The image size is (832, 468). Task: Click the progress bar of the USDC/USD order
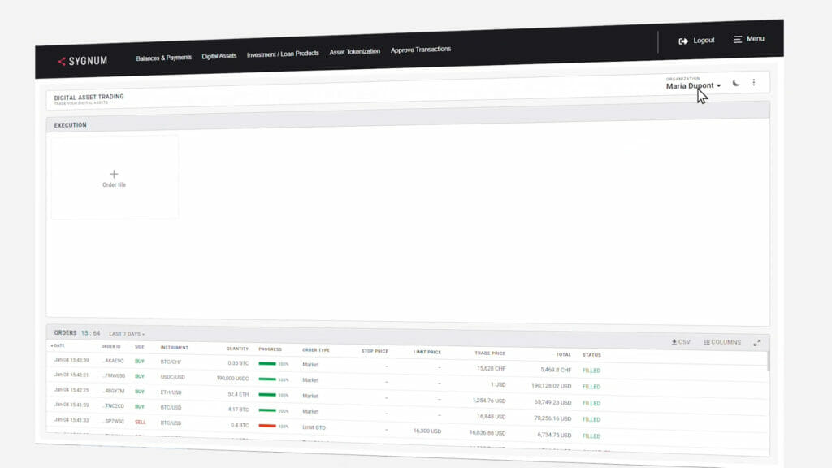(266, 379)
